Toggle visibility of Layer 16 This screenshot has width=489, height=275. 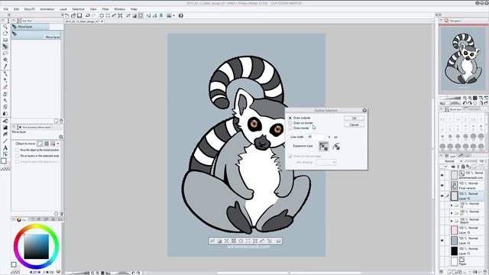click(442, 196)
